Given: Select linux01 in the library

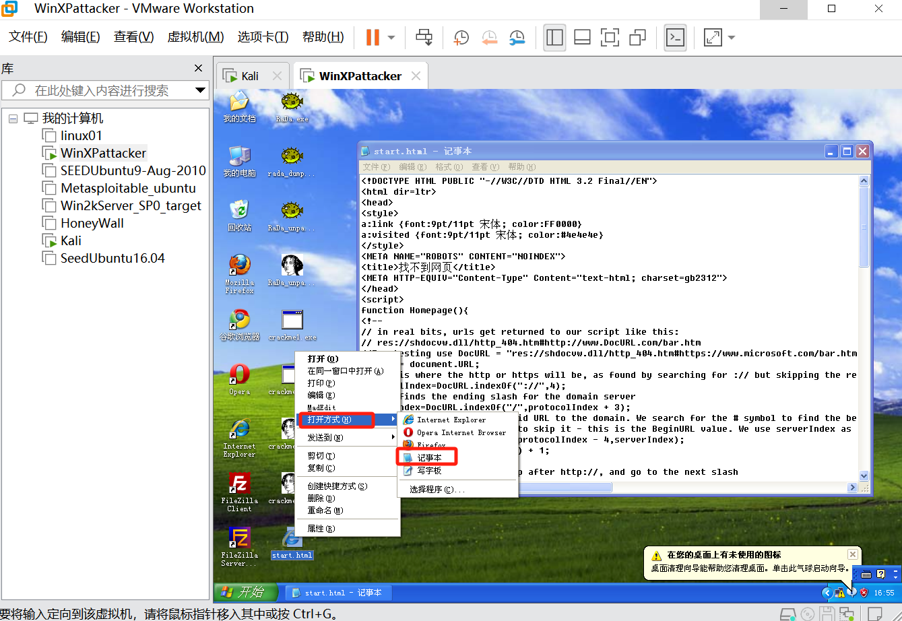Looking at the screenshot, I should point(82,135).
